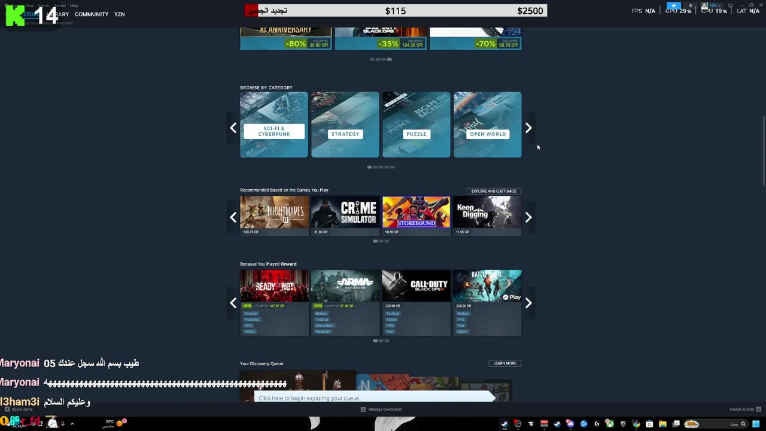This screenshot has width=766, height=431.
Task: Open the Google Chrome taskbar icon
Action: click(x=636, y=424)
